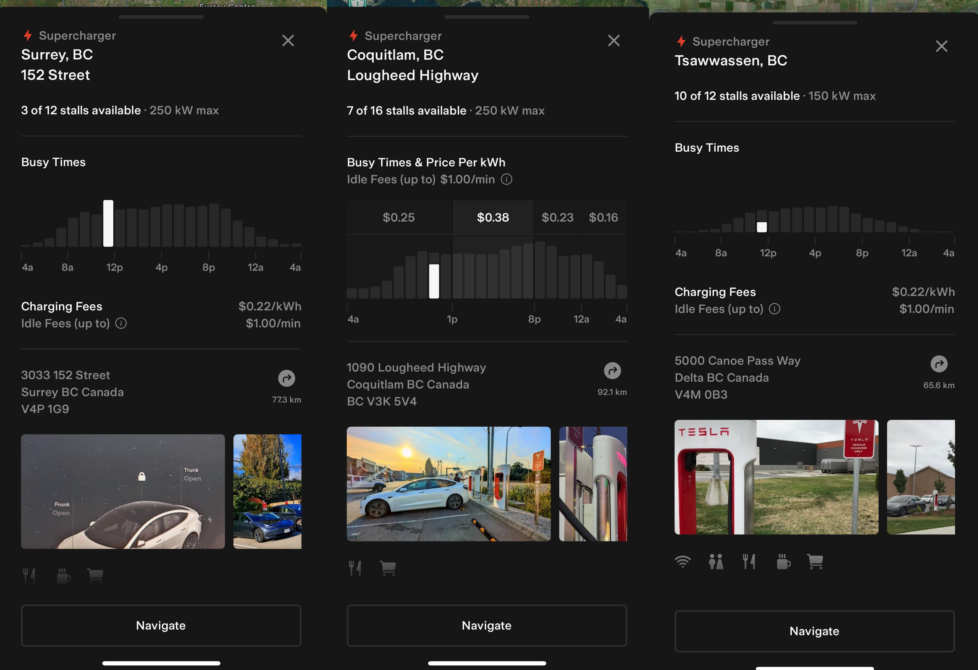Show idle fees info for Surrey

[121, 323]
